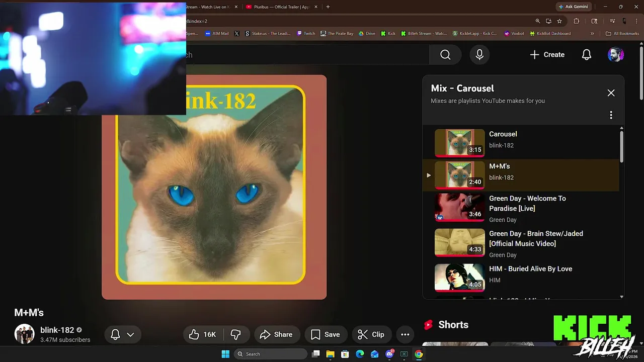The width and height of the screenshot is (644, 362).
Task: Open Billeh Stream bookmark
Action: pyautogui.click(x=424, y=34)
